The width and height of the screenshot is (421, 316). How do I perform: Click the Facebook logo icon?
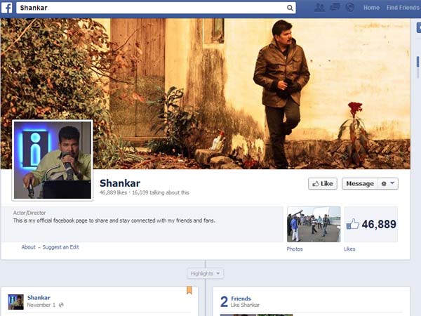pyautogui.click(x=7, y=8)
